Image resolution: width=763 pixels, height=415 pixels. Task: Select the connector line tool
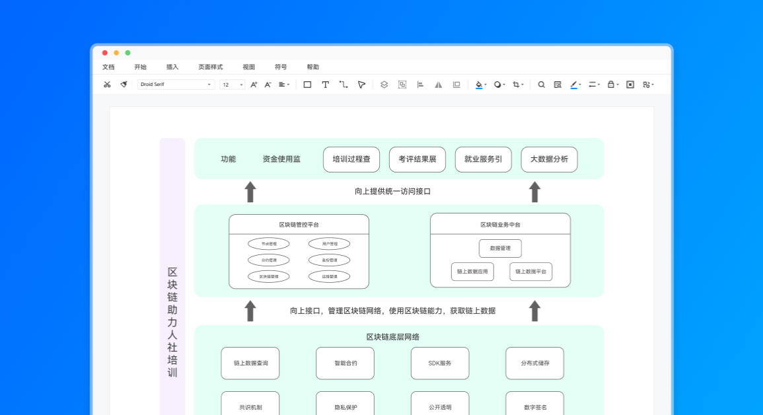tap(344, 85)
